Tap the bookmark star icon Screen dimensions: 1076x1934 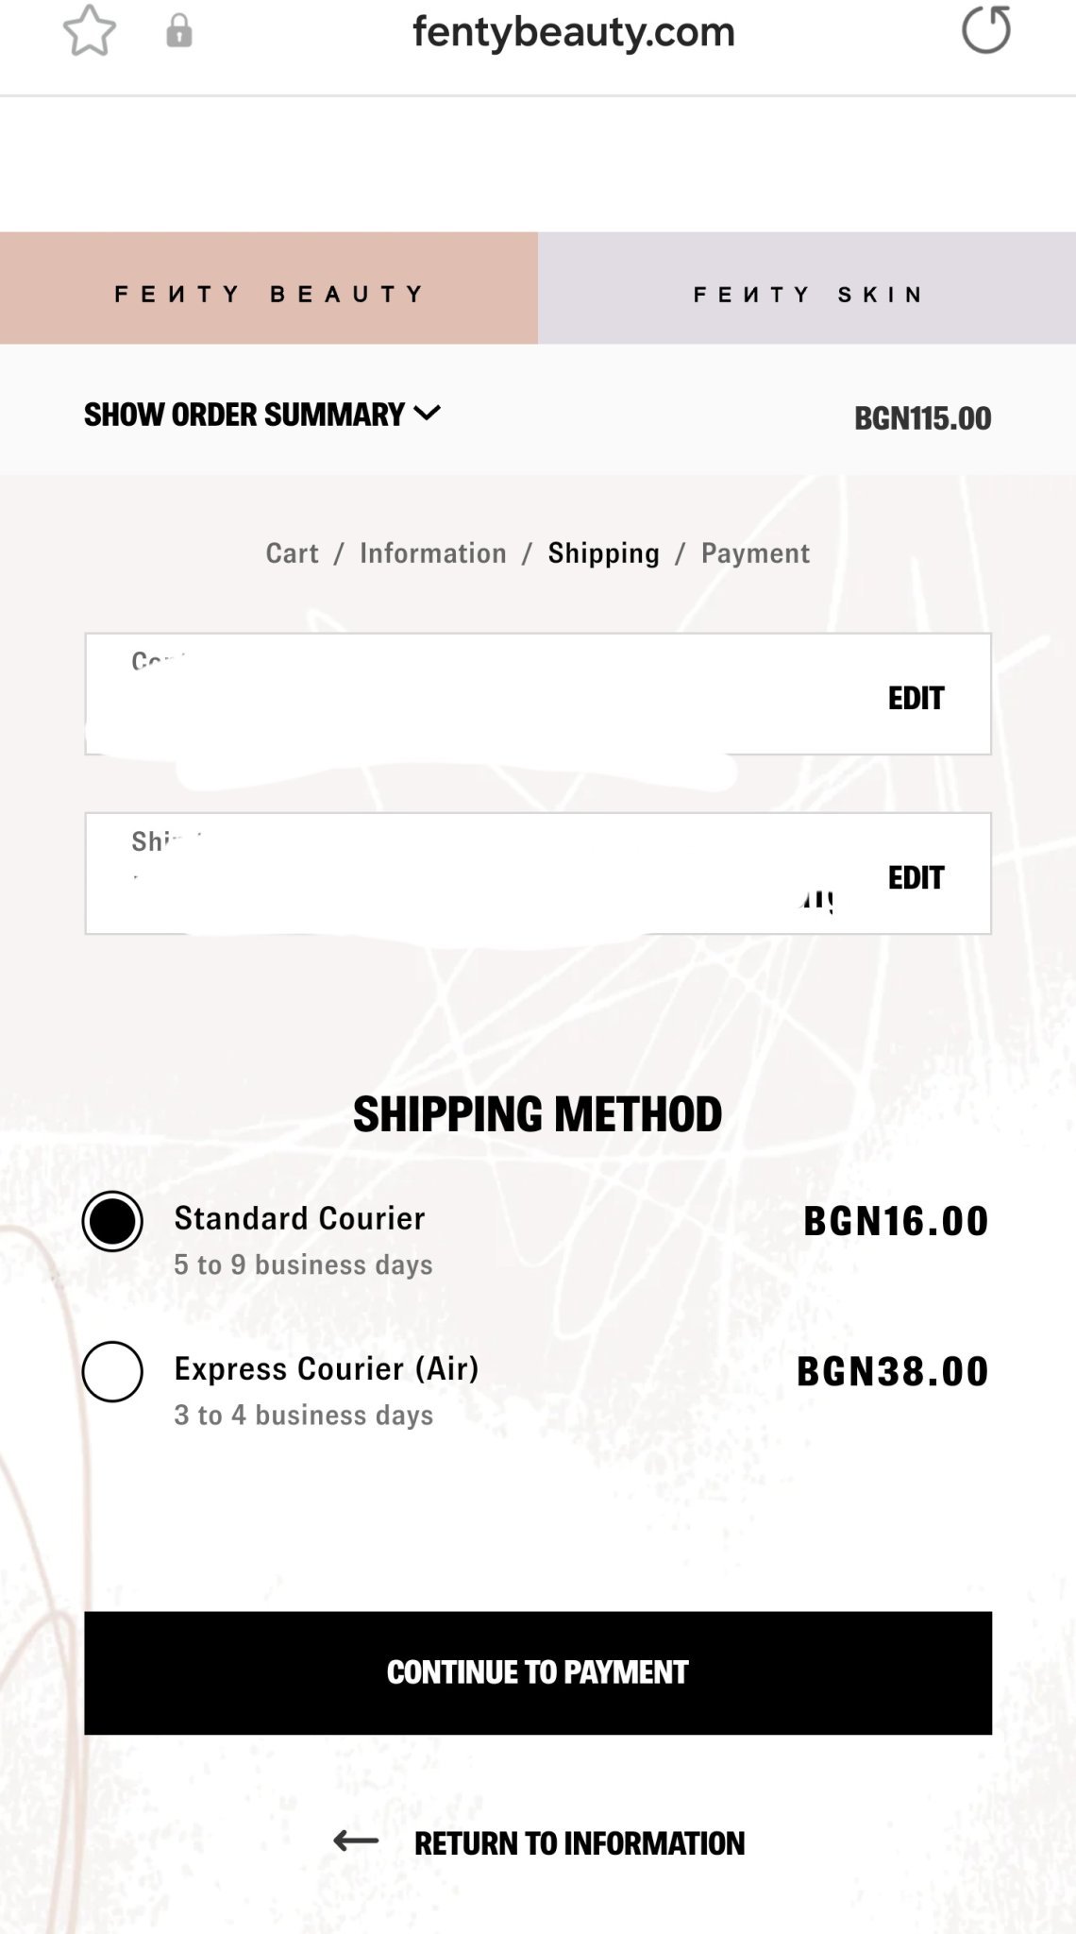(x=90, y=31)
